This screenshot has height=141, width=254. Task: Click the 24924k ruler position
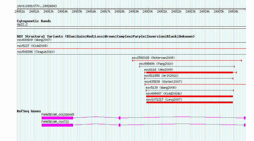tap(205, 11)
